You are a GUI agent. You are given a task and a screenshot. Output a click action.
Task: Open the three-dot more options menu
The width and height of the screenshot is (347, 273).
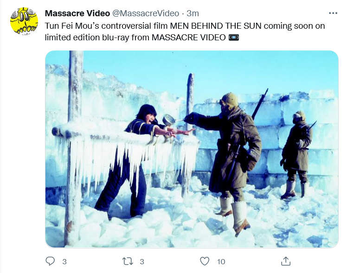(333, 13)
